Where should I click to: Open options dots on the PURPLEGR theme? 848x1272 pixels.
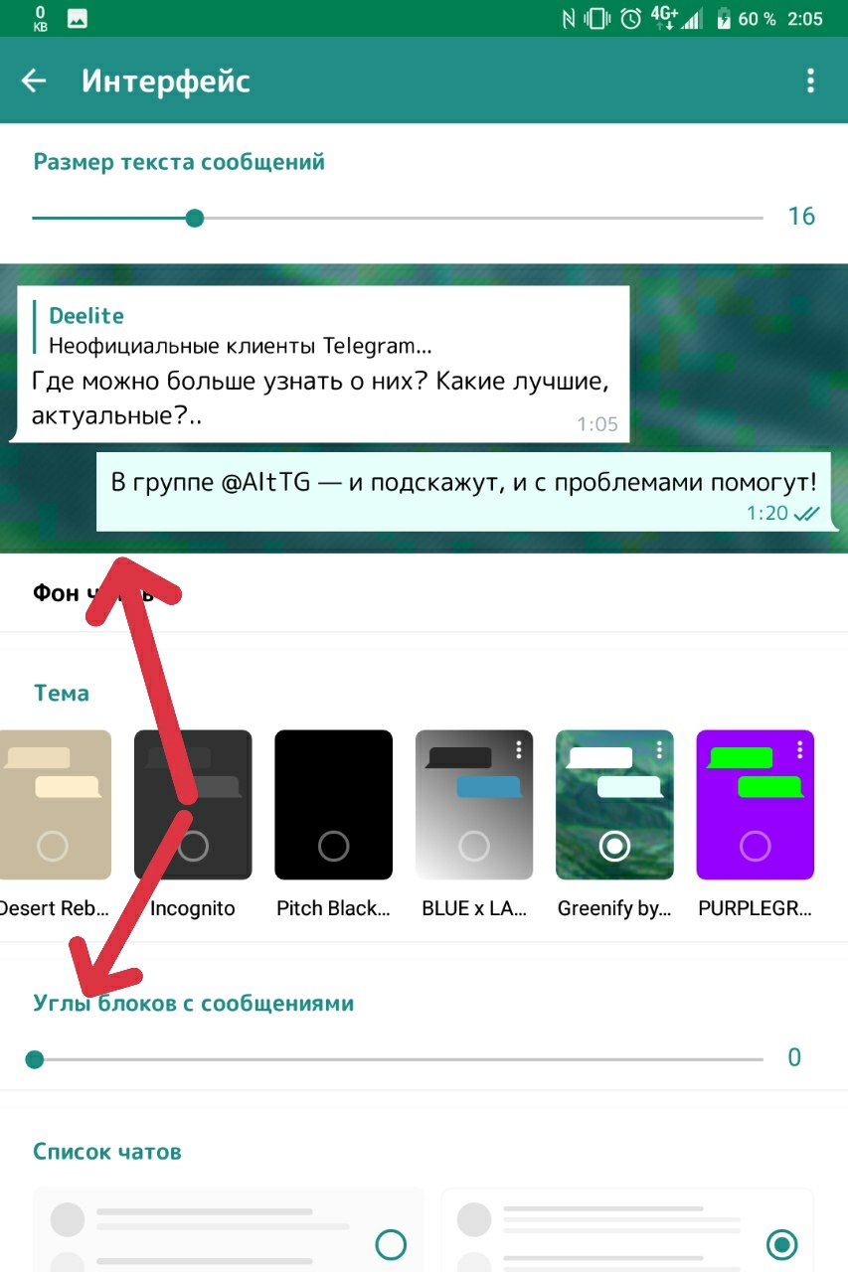[x=799, y=749]
